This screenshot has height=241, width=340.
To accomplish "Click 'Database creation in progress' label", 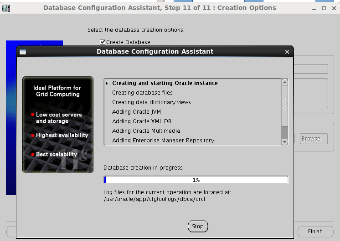I will (x=143, y=168).
